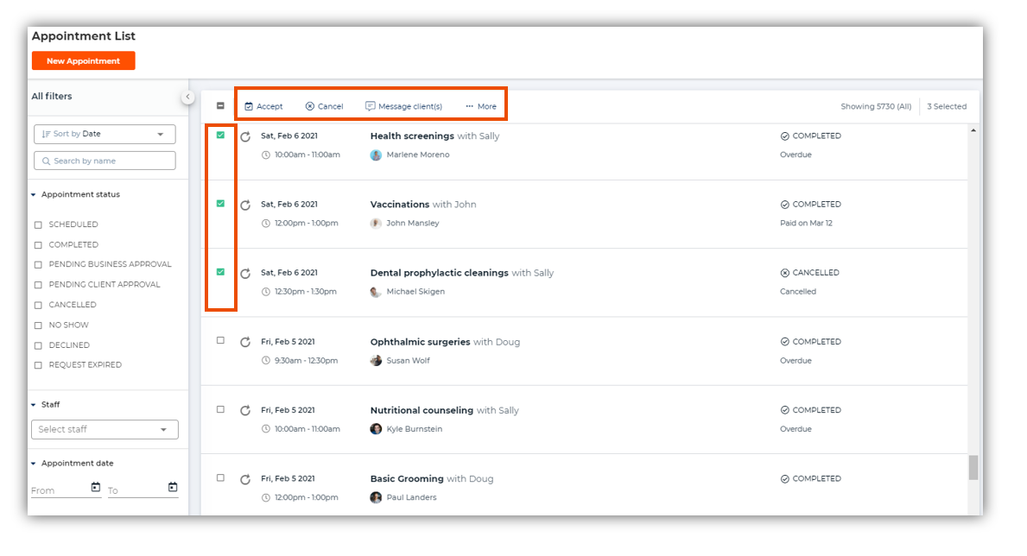Click the appointment list scrollbar thumb
Screen dimensions: 1027x556
(x=973, y=468)
